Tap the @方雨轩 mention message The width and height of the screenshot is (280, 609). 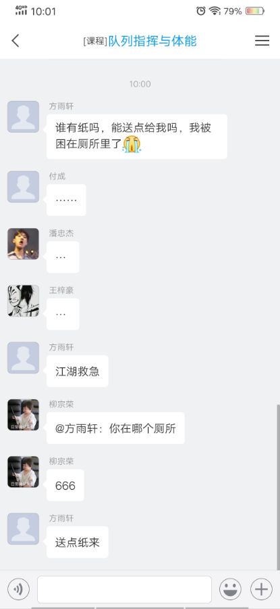[115, 428]
